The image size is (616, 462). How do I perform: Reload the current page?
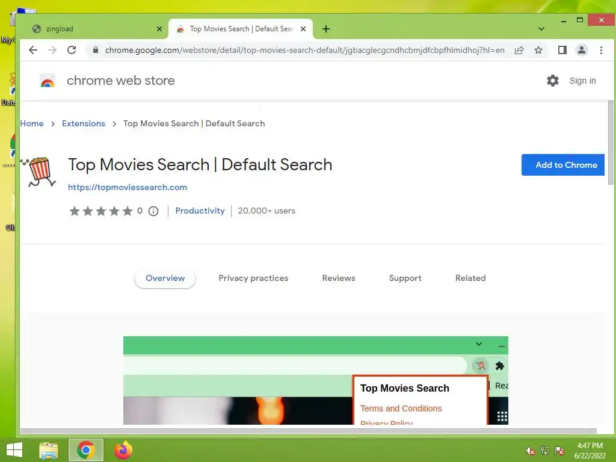72,50
